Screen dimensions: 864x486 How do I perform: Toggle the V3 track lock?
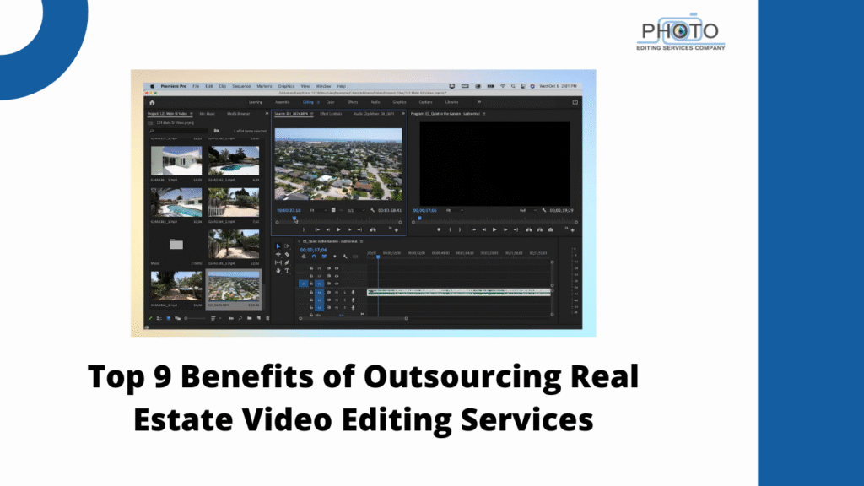(311, 268)
